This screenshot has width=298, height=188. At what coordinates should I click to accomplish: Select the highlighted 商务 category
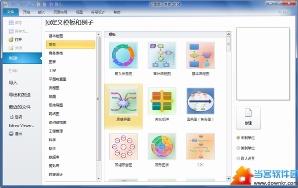[71, 45]
